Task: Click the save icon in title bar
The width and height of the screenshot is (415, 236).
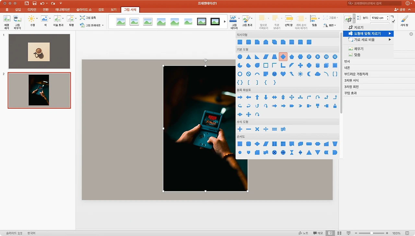Action: [x=34, y=3]
